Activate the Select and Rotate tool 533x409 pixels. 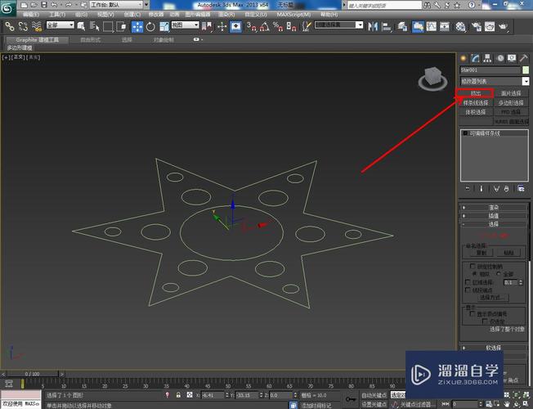pos(150,26)
